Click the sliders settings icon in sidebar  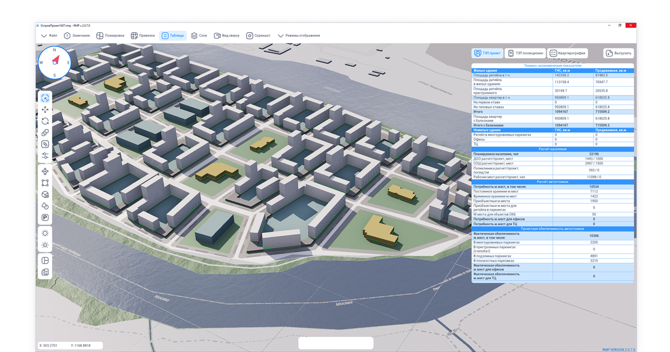pyautogui.click(x=45, y=155)
